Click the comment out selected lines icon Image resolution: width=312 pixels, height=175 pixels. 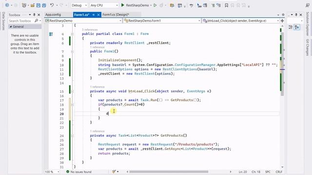pos(213,5)
